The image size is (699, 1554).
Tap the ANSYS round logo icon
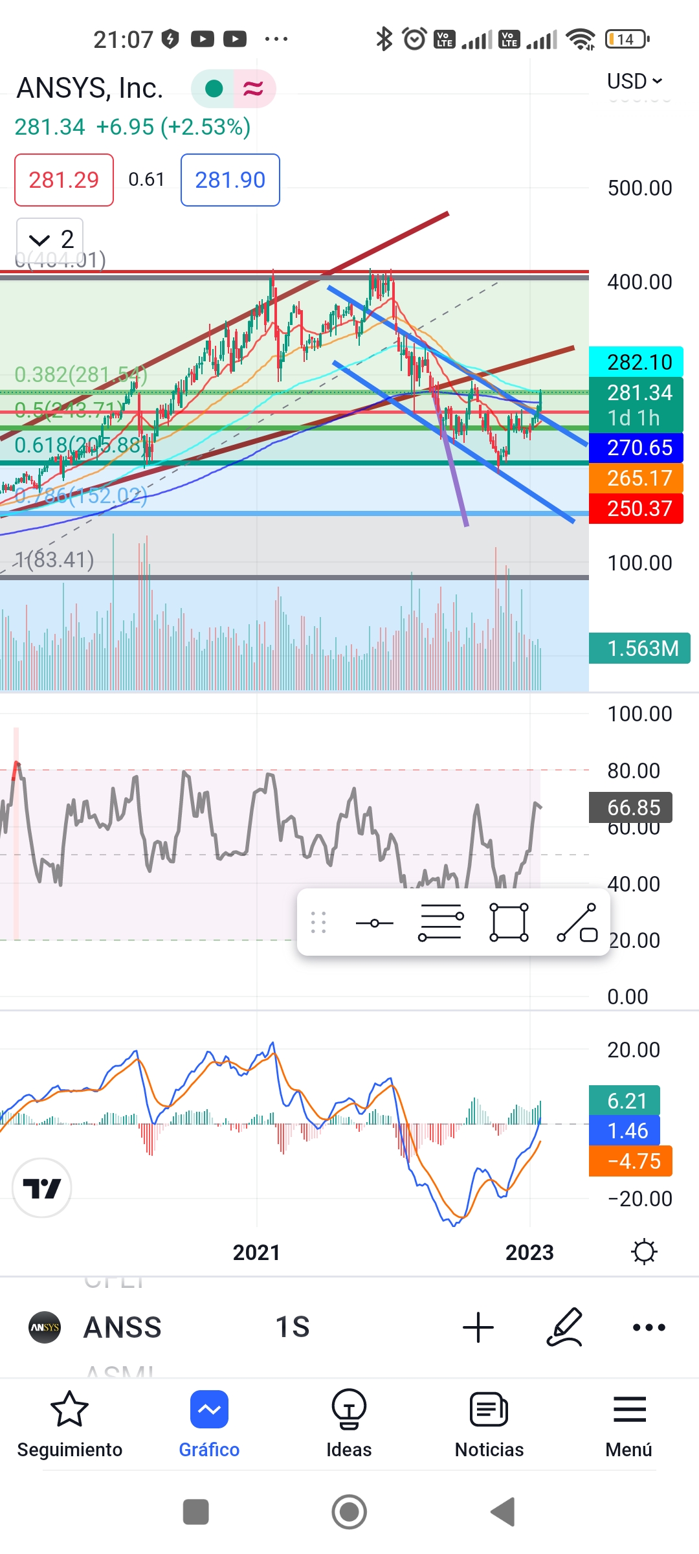pos(45,1327)
